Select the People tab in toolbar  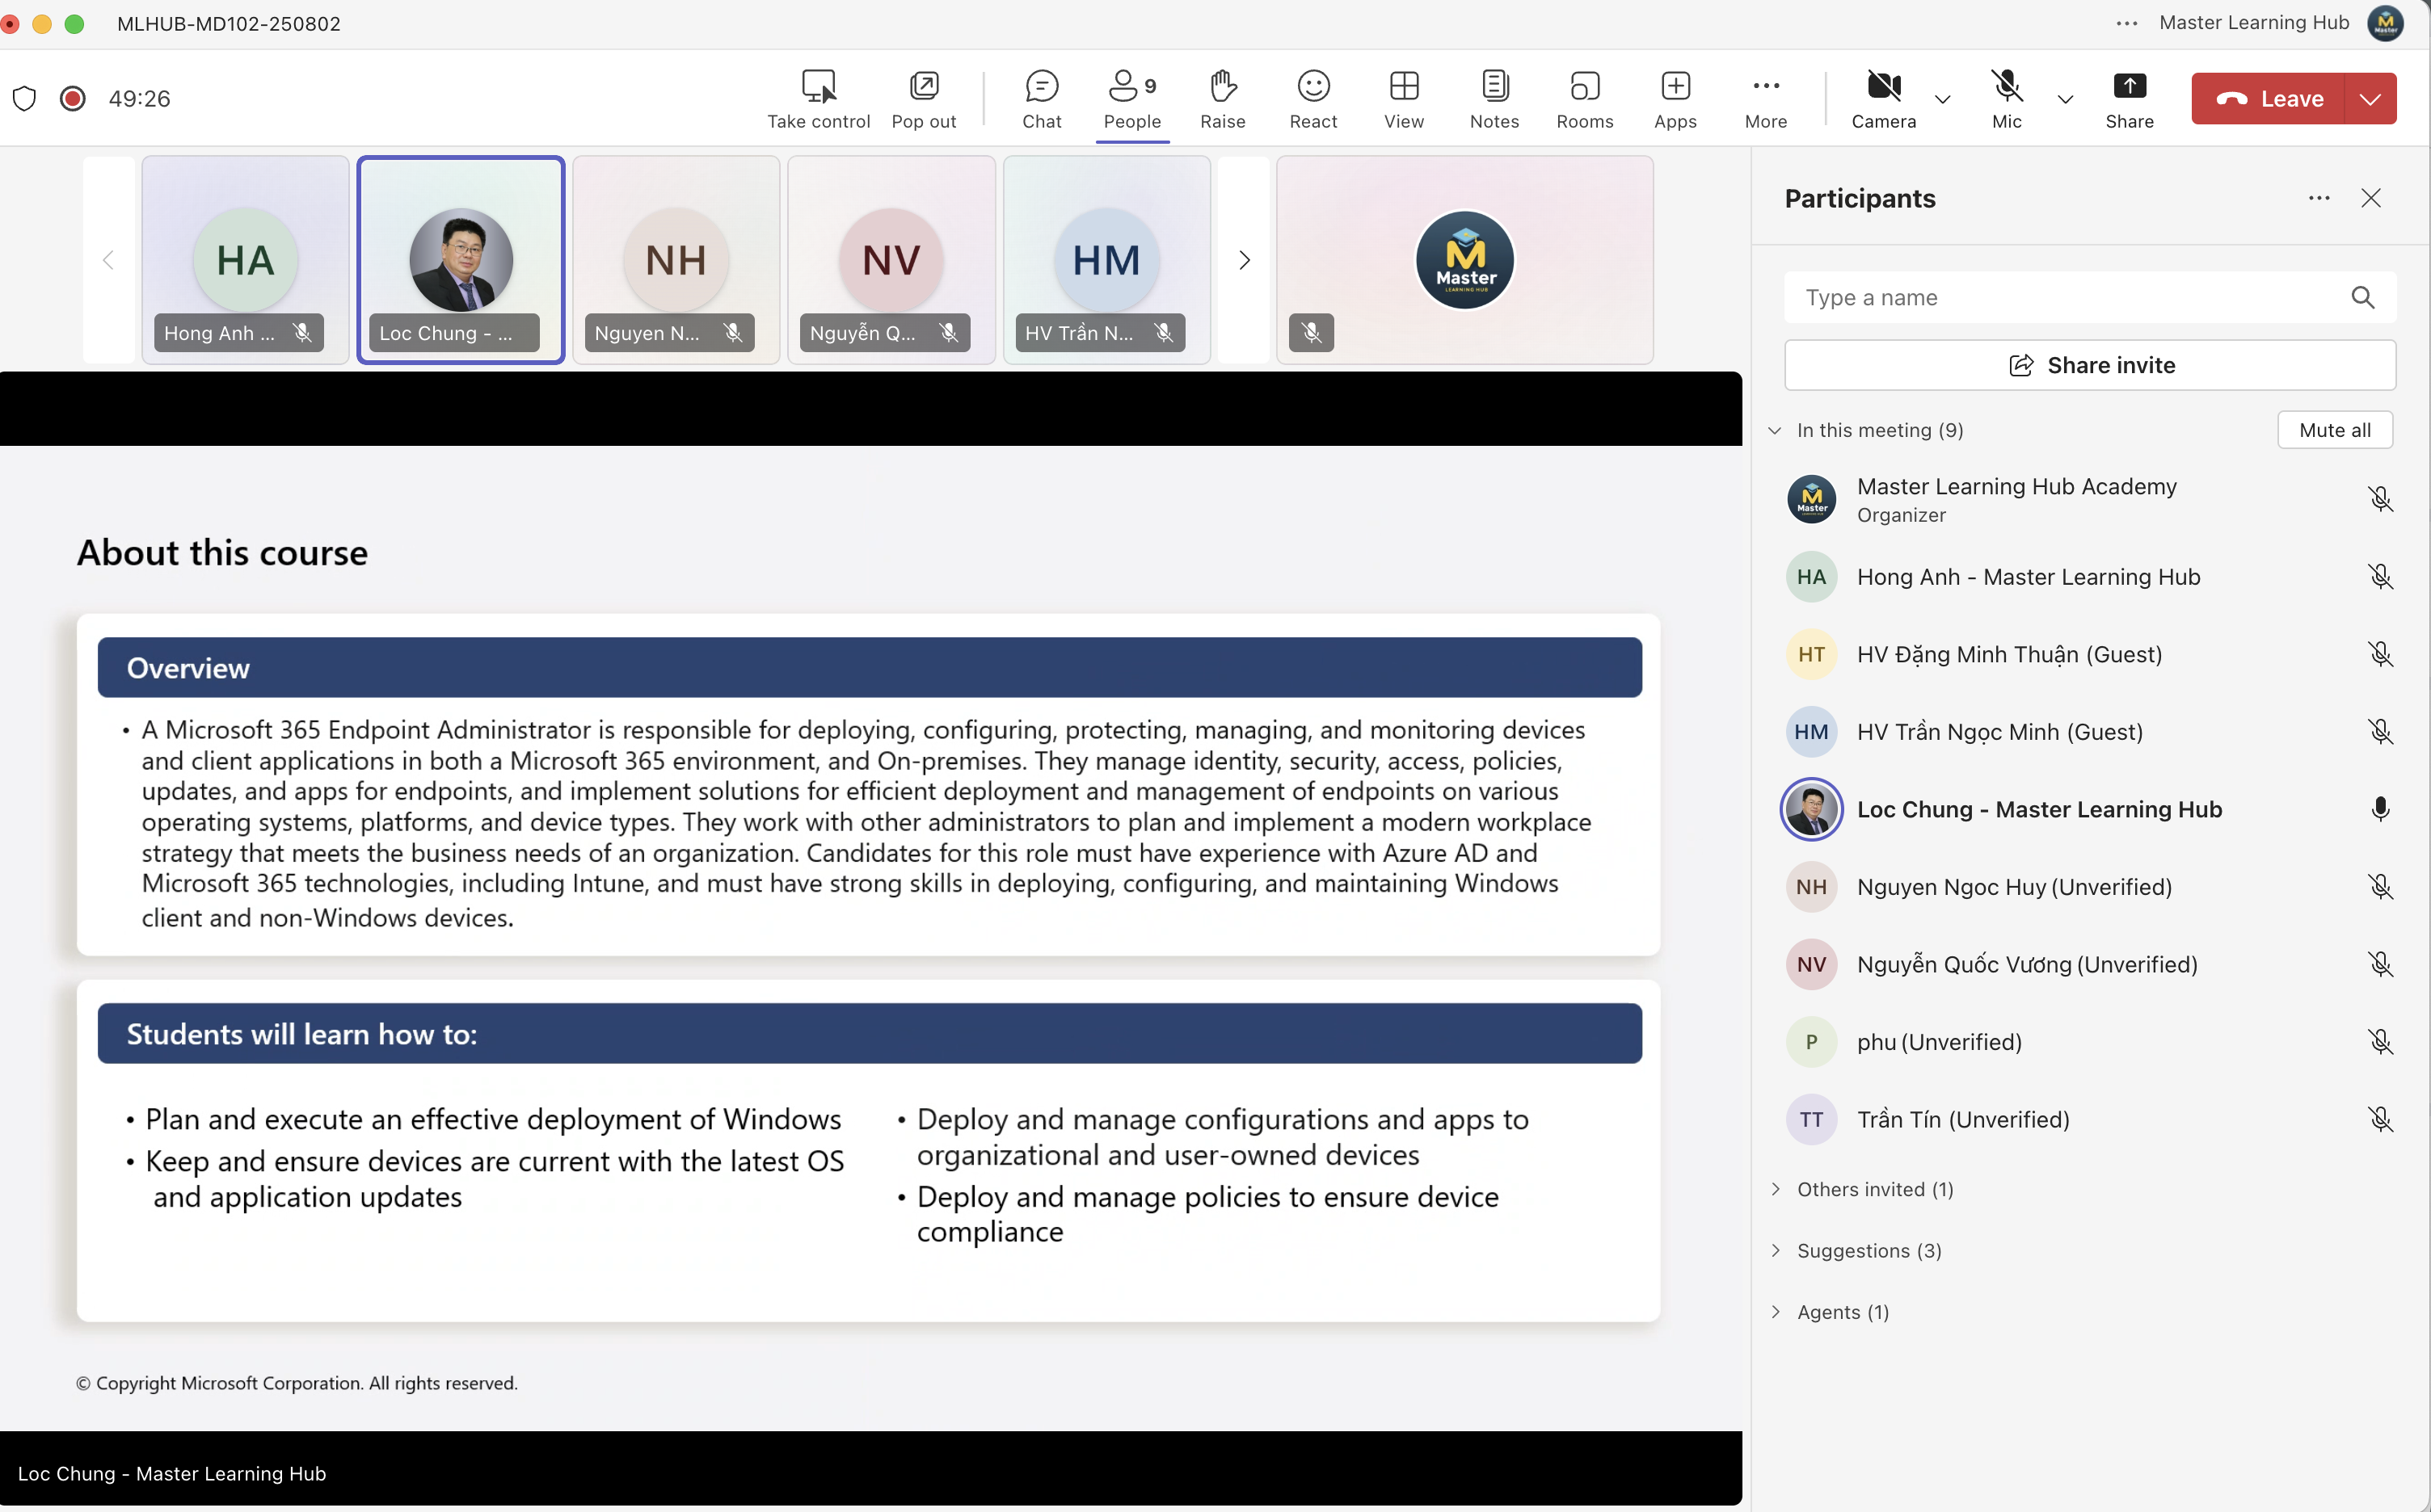(x=1132, y=98)
